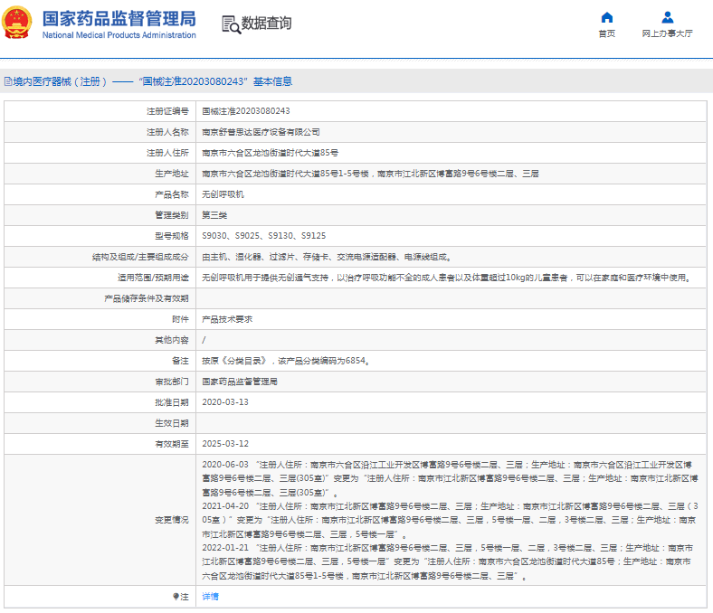Open the 网上办事大厅 text link
Screen dimensions: 713x613
pos(667,33)
